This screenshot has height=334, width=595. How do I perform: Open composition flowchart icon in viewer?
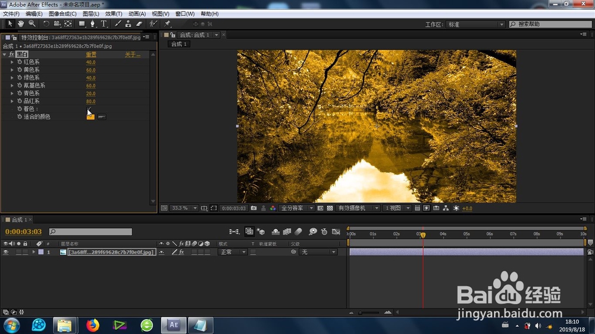pos(446,208)
